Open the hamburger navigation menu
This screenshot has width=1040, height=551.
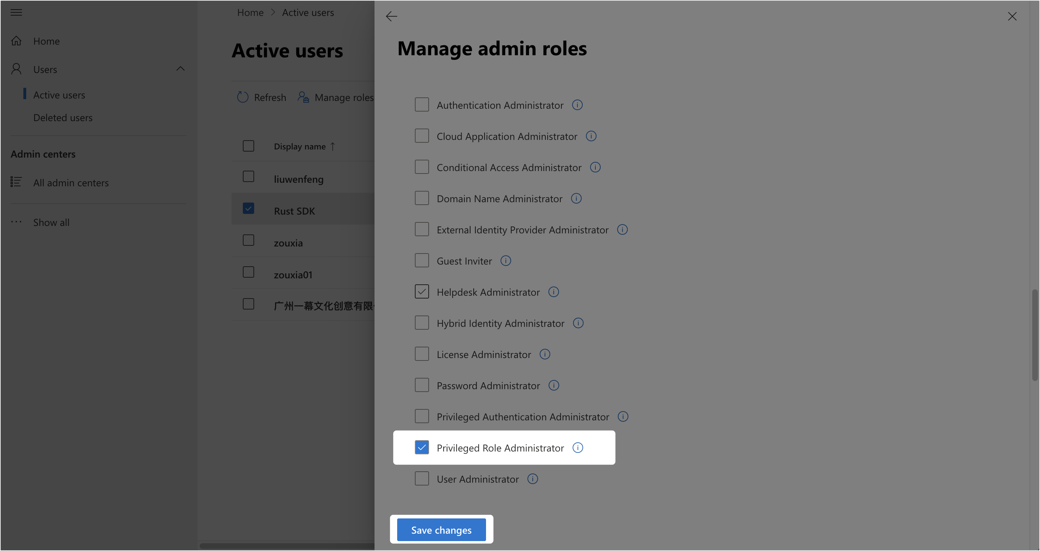coord(16,12)
